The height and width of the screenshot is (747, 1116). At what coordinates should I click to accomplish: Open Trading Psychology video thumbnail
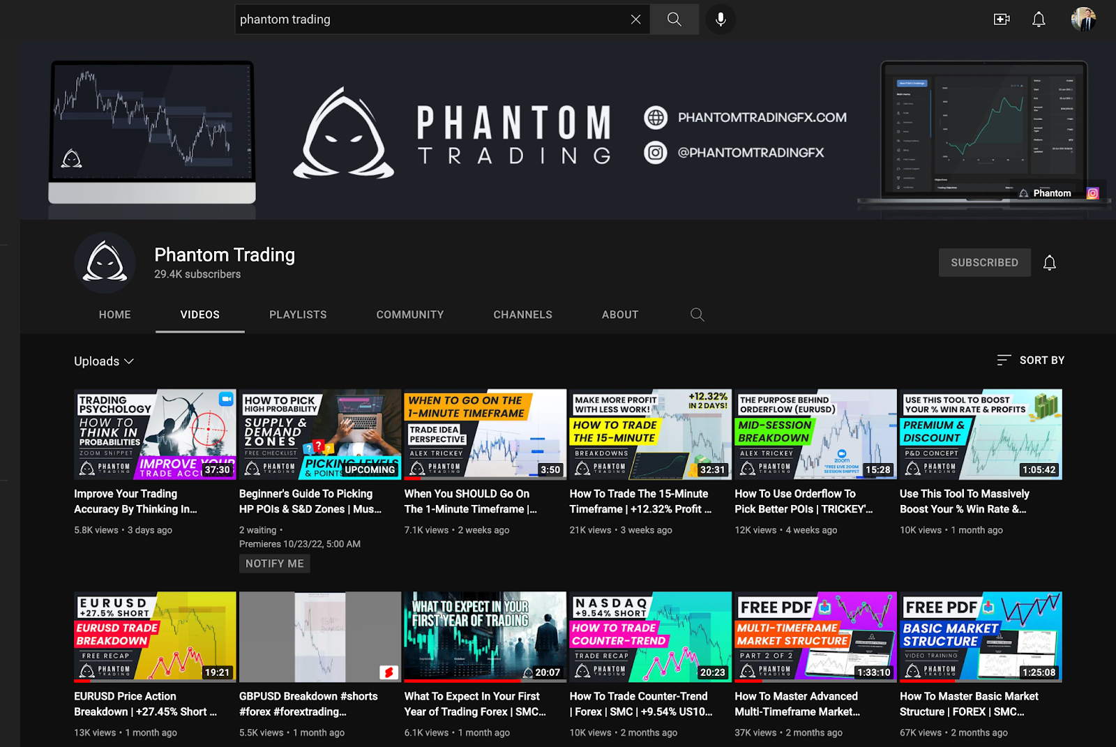pyautogui.click(x=155, y=435)
